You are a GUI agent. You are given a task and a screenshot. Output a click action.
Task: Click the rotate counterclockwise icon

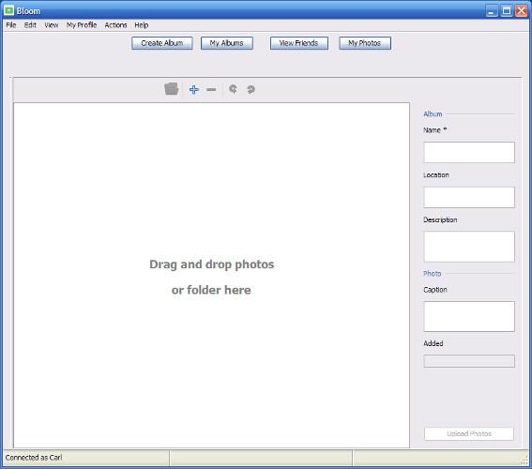233,89
